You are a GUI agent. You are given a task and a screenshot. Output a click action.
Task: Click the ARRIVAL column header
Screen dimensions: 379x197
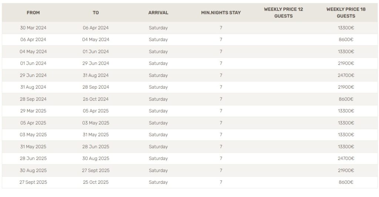tap(158, 13)
